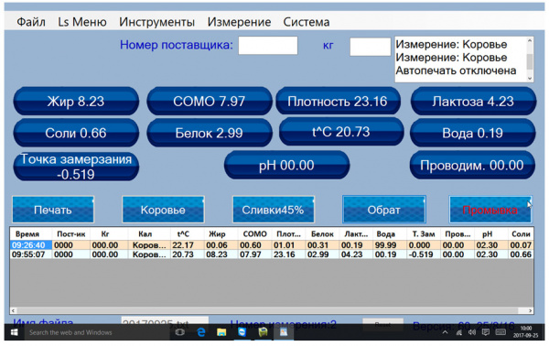Start the Промывка cleaning button

[490, 210]
